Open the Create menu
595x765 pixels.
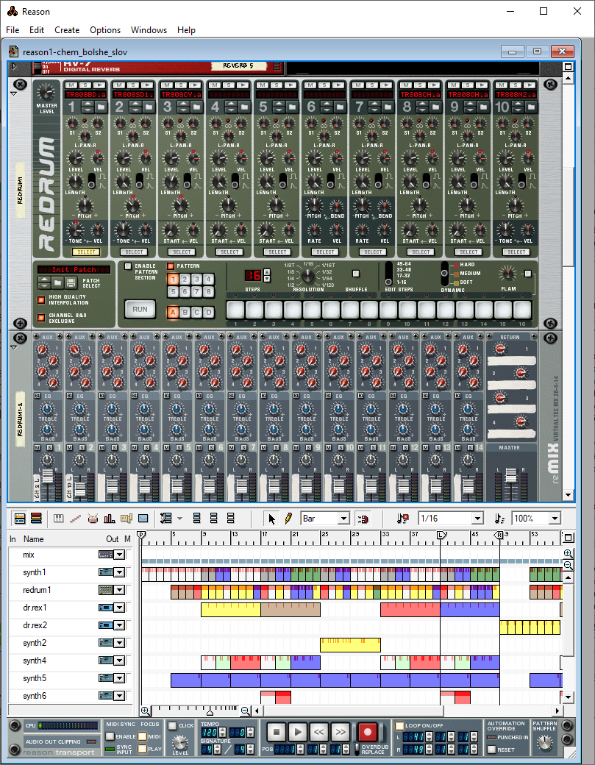point(67,30)
